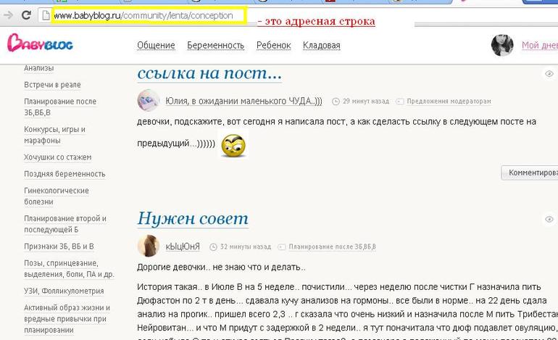This screenshot has height=340, width=558.
Task: Click 29 минут назад timestamp
Action: tap(366, 101)
